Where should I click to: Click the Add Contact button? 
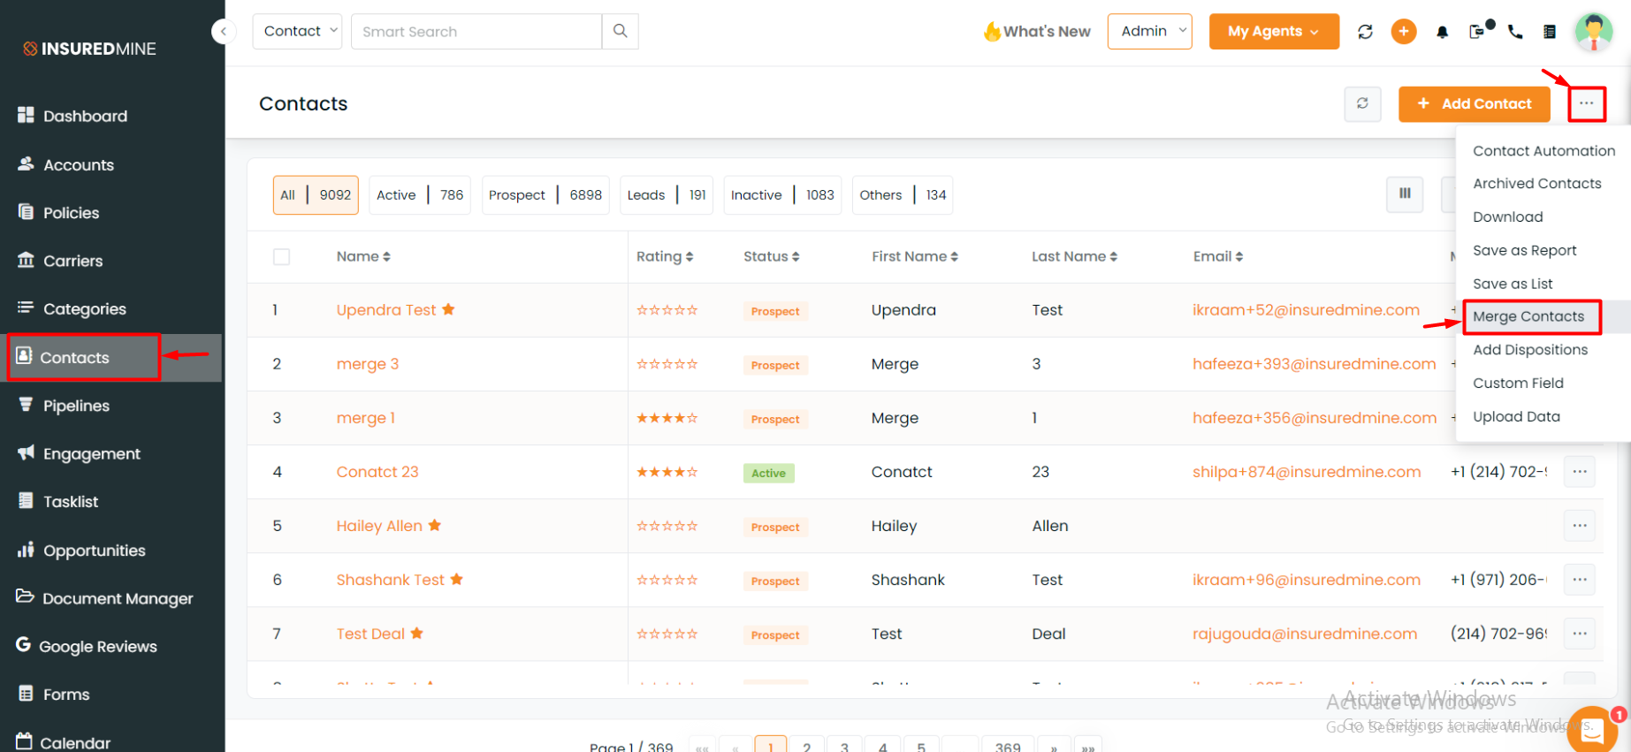point(1474,103)
